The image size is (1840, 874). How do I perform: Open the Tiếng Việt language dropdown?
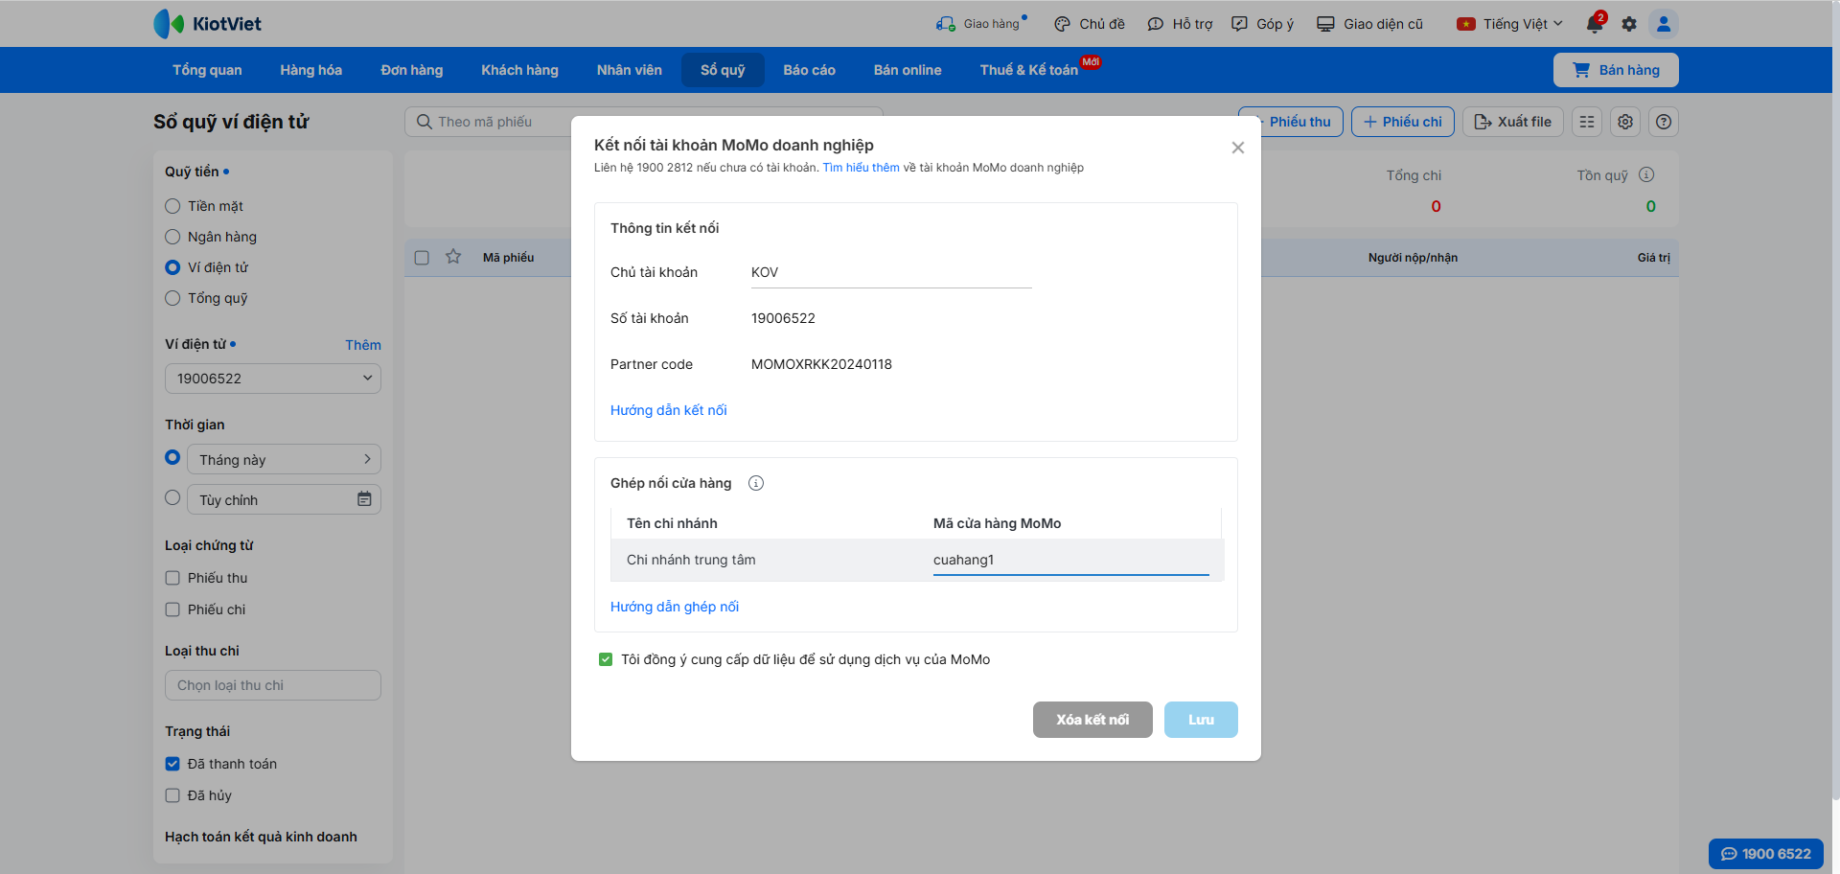(1510, 24)
